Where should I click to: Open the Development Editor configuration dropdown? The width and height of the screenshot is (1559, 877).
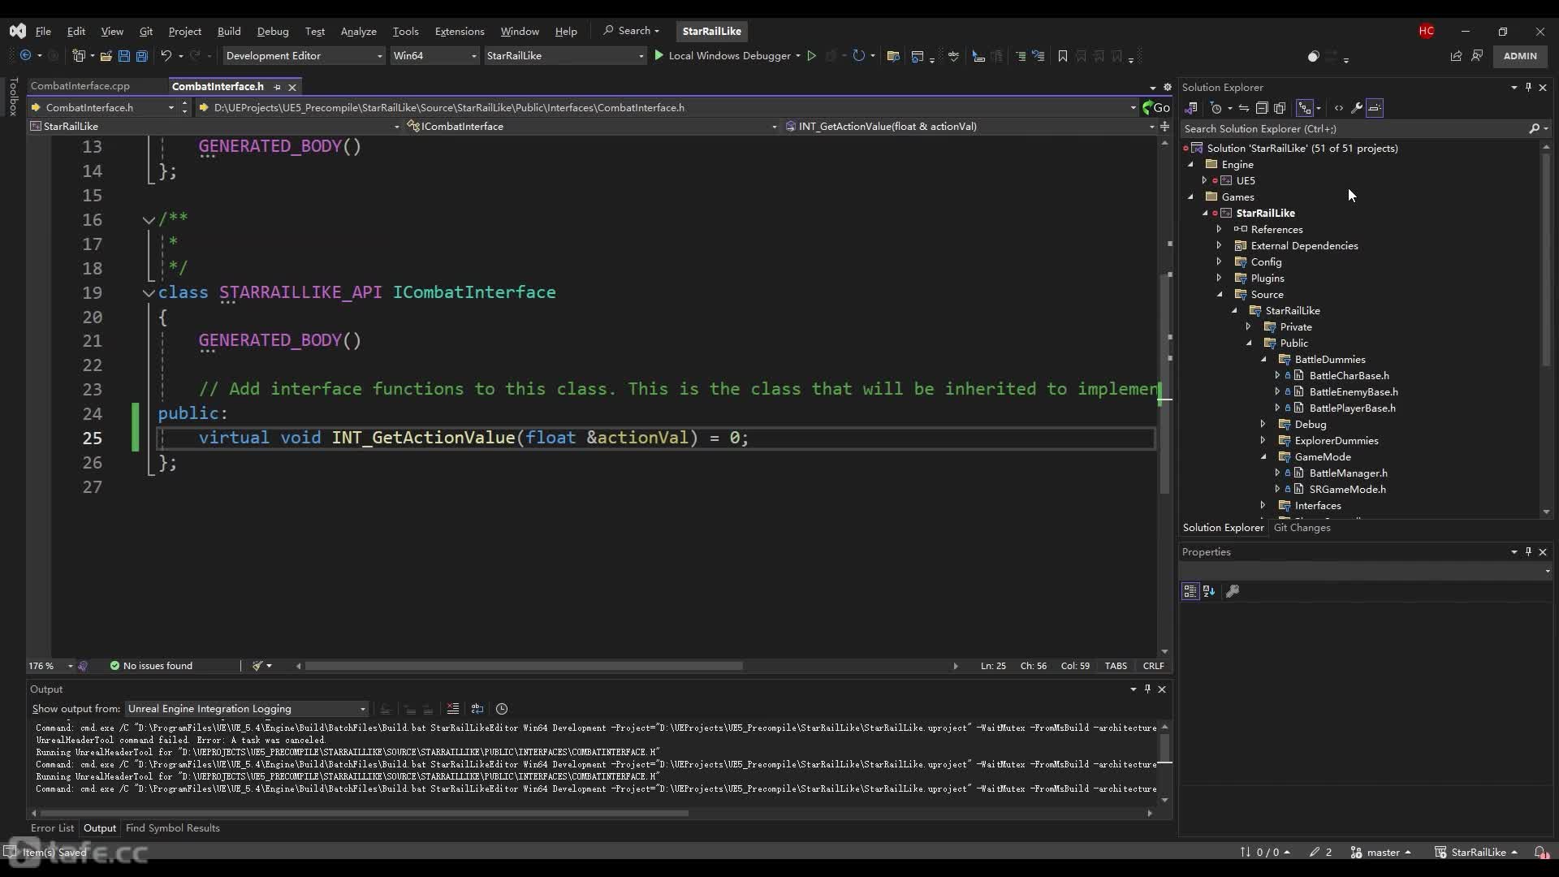point(304,56)
